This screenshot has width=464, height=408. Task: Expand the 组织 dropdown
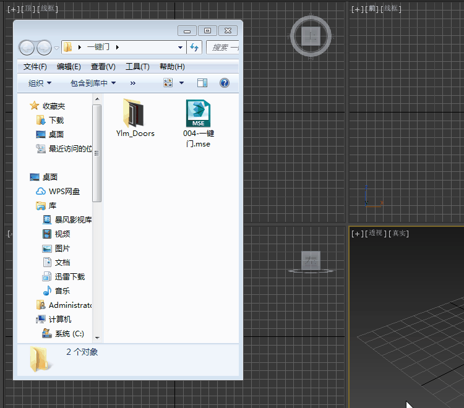tap(40, 83)
